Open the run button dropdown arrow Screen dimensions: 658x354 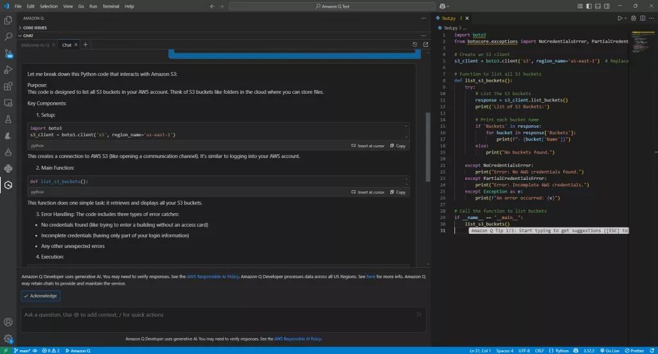pyautogui.click(x=627, y=19)
